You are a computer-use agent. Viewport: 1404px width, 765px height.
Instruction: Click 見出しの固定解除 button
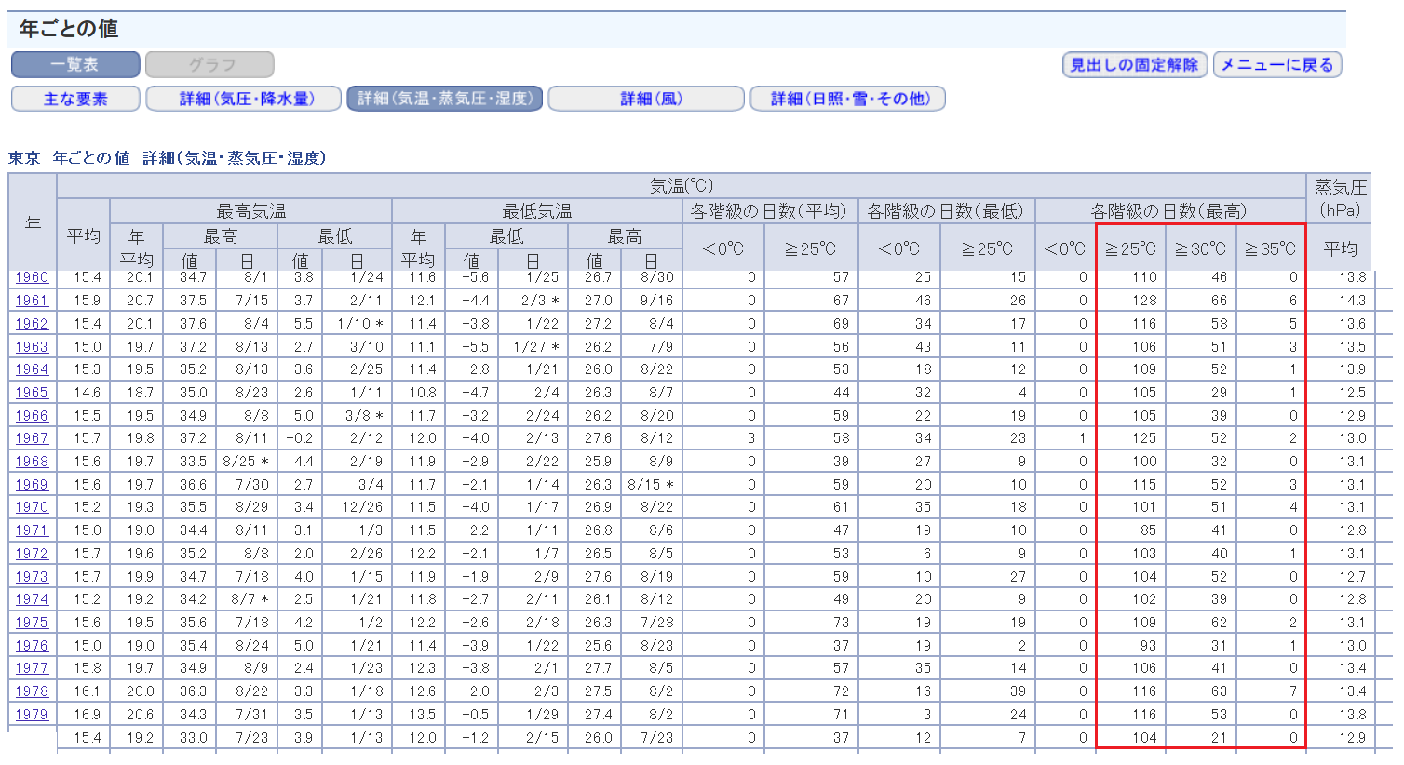pyautogui.click(x=1135, y=64)
